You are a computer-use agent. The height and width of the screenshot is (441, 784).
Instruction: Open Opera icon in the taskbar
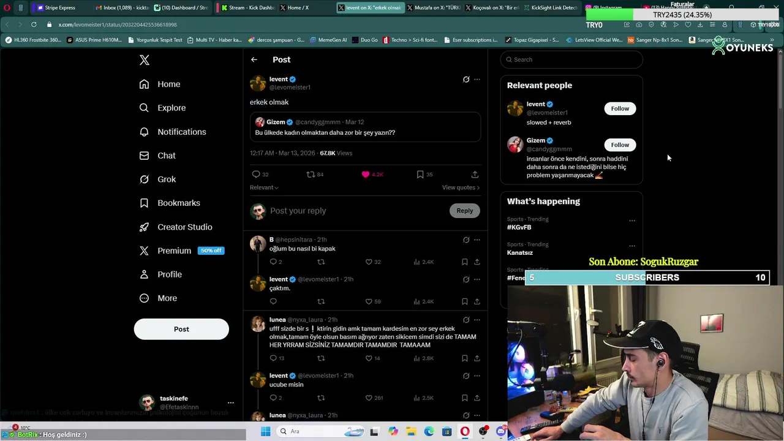(465, 431)
